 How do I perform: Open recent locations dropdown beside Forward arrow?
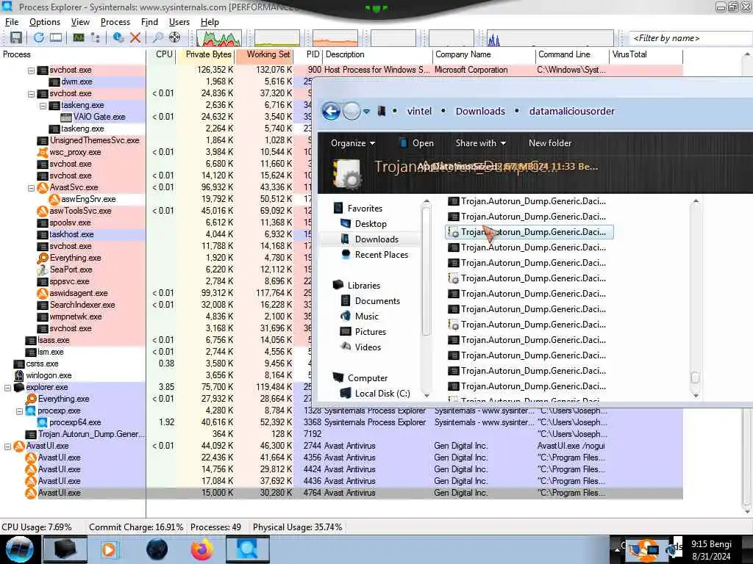[366, 112]
